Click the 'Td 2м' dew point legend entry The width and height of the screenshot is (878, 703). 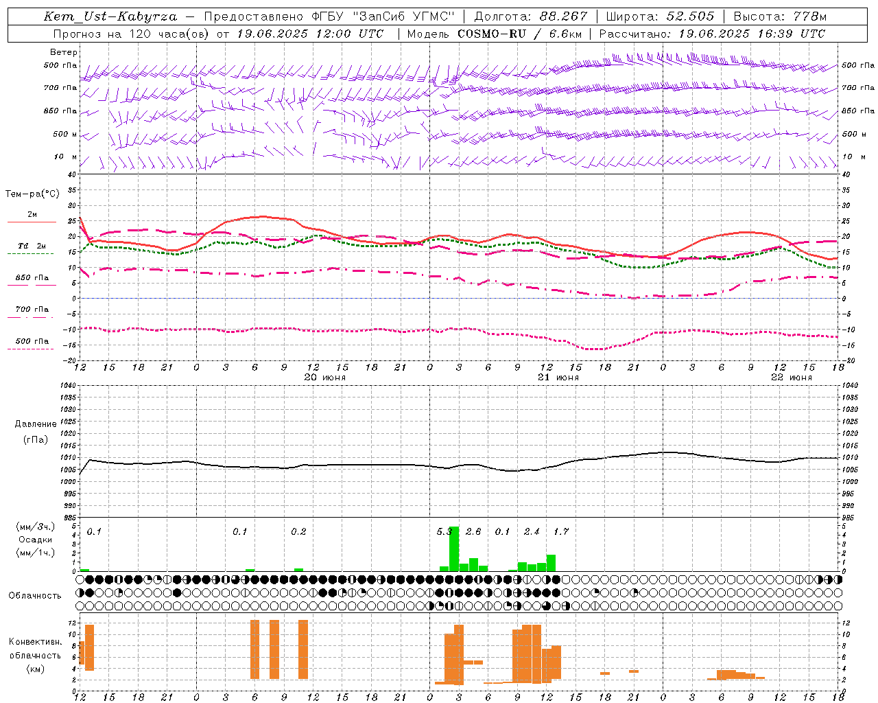click(32, 246)
